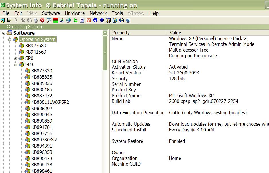Select the SP0 tree item label
The image size is (269, 173).
tap(29, 58)
